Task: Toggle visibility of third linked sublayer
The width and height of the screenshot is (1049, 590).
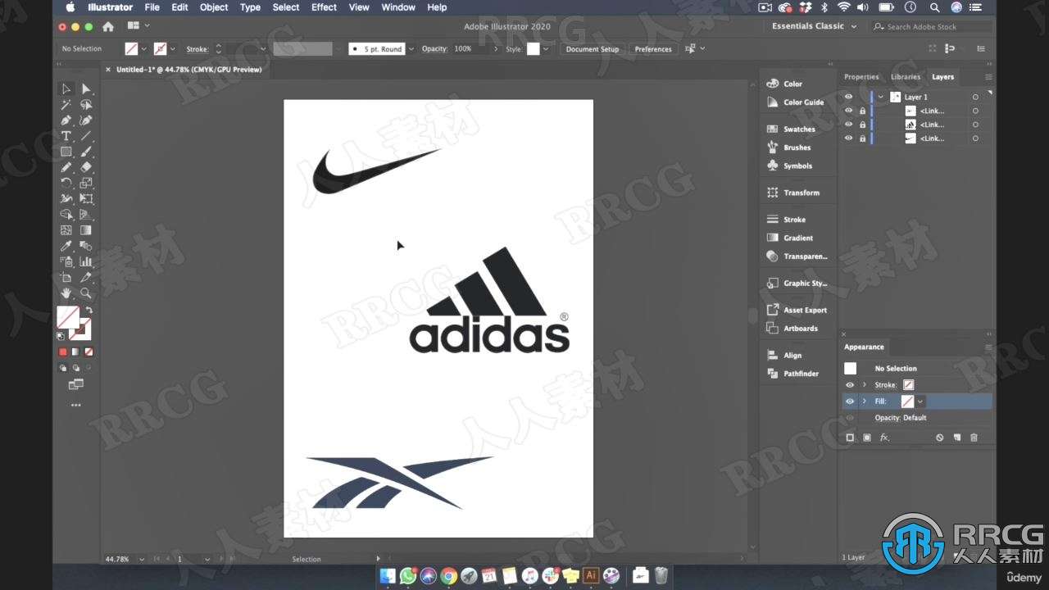Action: click(x=849, y=138)
